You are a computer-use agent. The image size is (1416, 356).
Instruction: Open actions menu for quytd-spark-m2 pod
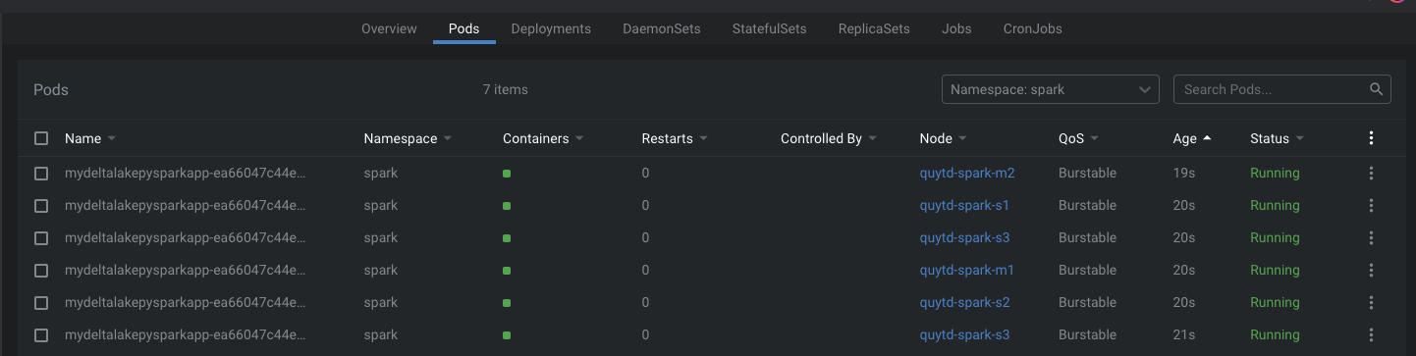1371,173
